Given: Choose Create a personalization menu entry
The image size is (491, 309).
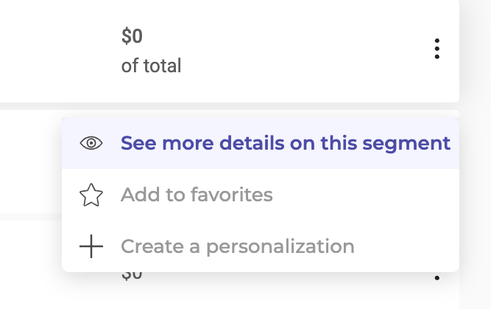Looking at the screenshot, I should [x=238, y=246].
